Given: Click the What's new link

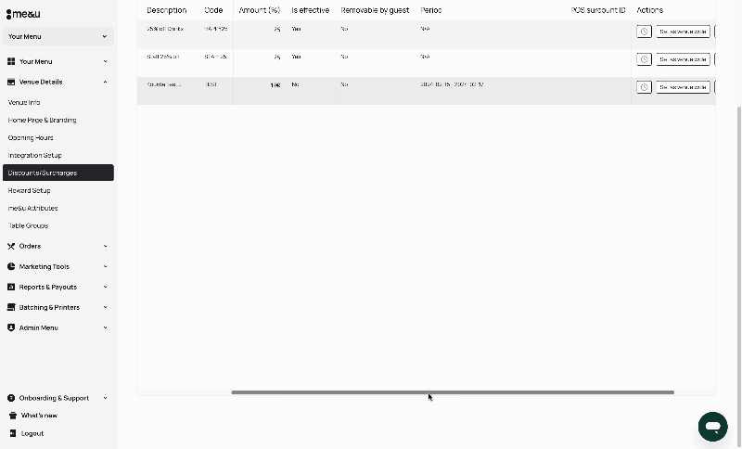Looking at the screenshot, I should (39, 416).
